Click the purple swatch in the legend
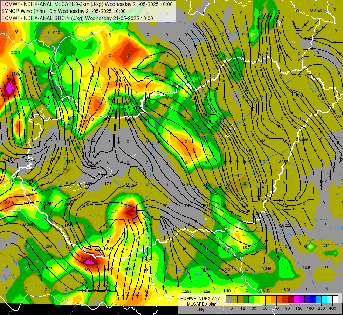 [302, 300]
